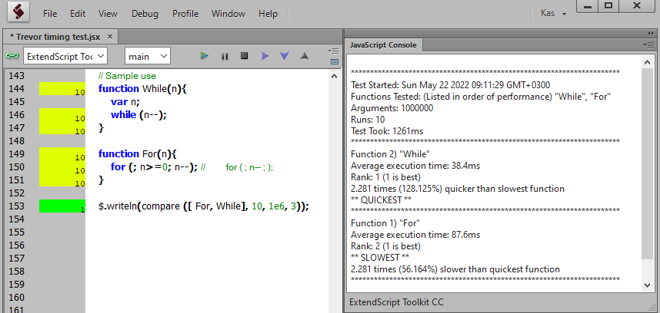The image size is (660, 313).
Task: Click the code editor scroll up arrow
Action: point(334,77)
